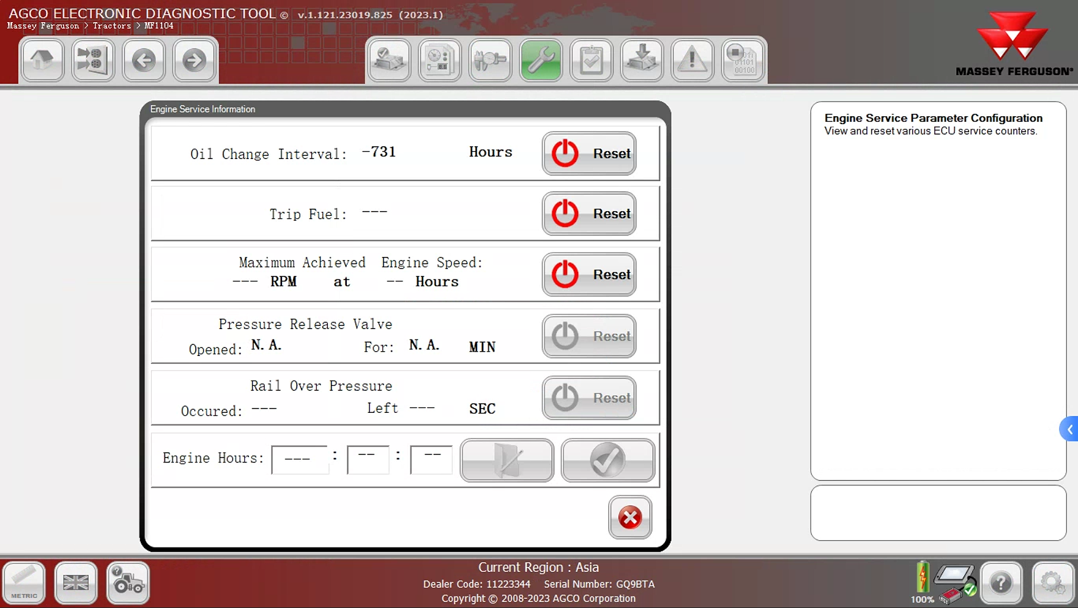
Task: Close the Engine Service Information dialog
Action: (630, 517)
